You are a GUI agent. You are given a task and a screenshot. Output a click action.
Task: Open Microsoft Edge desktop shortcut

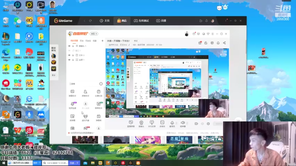6,55
